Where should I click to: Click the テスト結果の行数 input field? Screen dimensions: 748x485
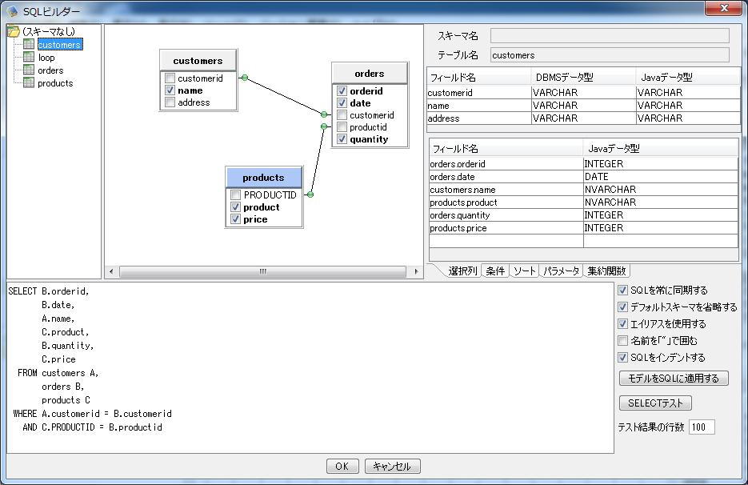(x=702, y=427)
